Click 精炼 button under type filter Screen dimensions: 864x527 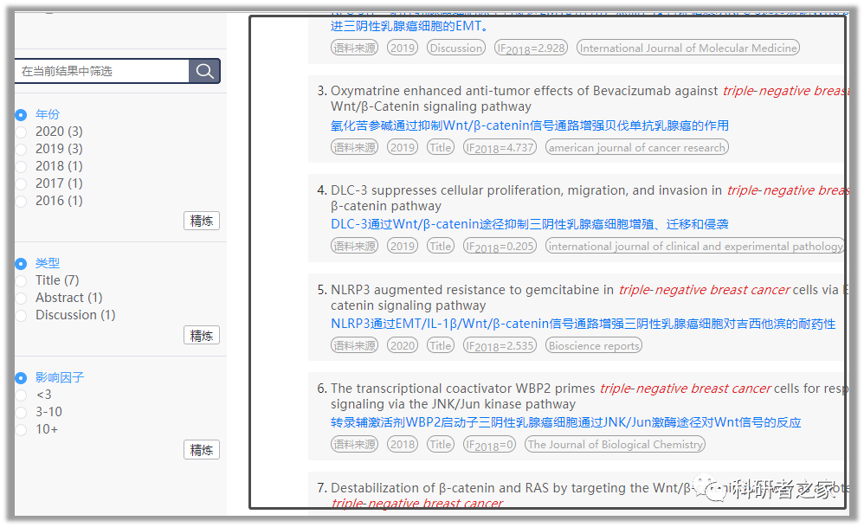(x=202, y=336)
